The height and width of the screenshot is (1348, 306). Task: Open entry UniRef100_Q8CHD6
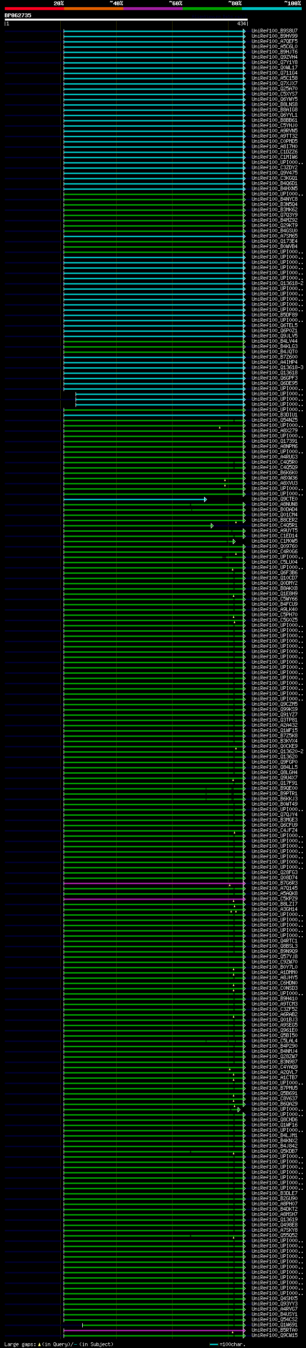tap(274, 1120)
